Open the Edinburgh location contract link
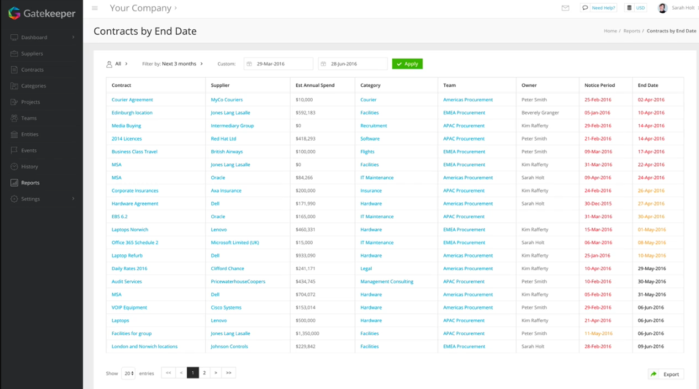The height and width of the screenshot is (389, 699). 132,113
